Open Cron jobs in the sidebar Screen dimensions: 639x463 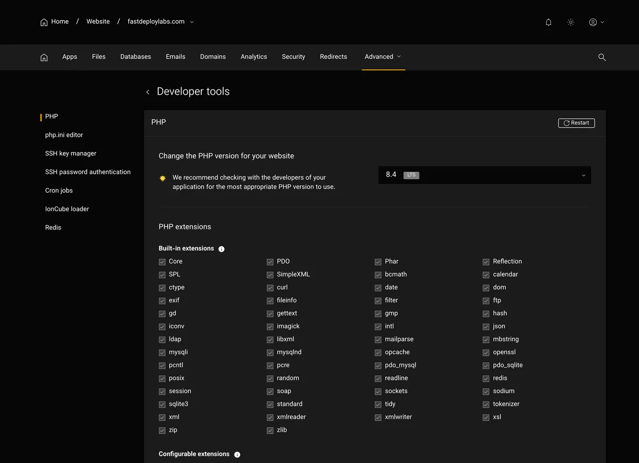point(59,191)
